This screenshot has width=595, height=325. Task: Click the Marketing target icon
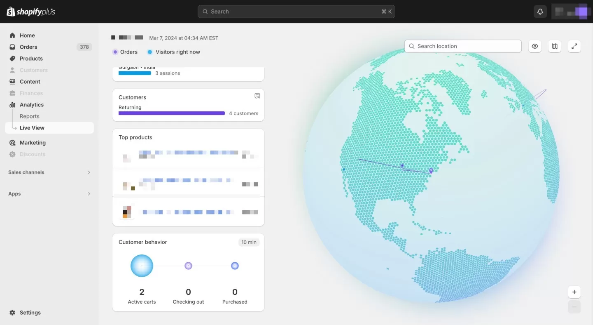pos(12,143)
